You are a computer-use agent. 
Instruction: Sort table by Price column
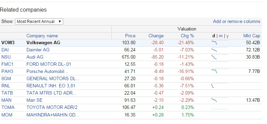130,36
